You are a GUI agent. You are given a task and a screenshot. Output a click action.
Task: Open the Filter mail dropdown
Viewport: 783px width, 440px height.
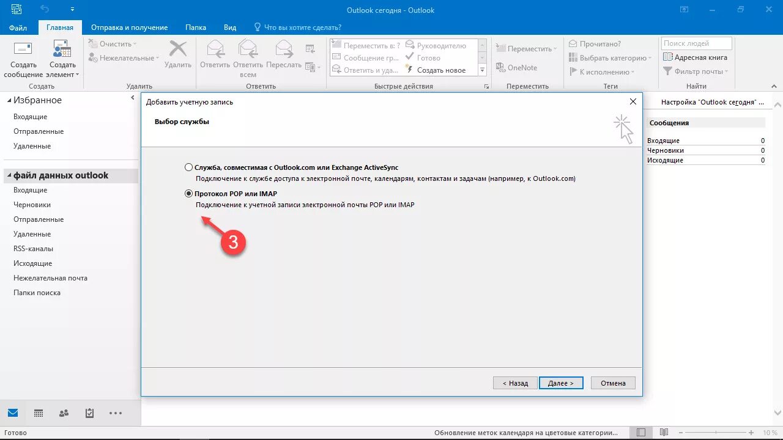696,71
